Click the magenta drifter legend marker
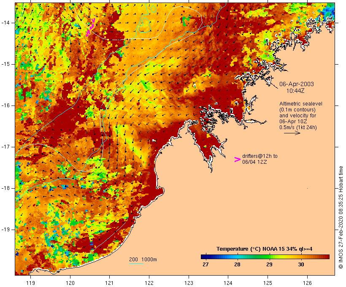 (237, 160)
